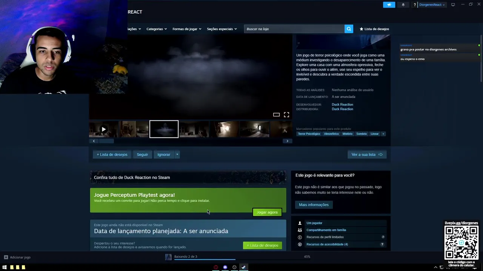483x271 pixels.
Task: Click the left arrow of the thumbnail strip
Action: click(x=94, y=141)
